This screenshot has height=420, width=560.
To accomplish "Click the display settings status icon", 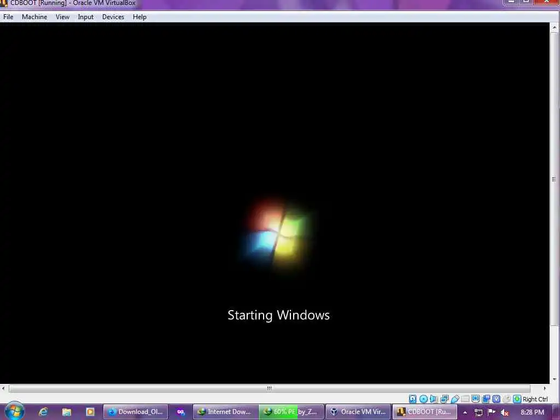I will click(x=475, y=399).
